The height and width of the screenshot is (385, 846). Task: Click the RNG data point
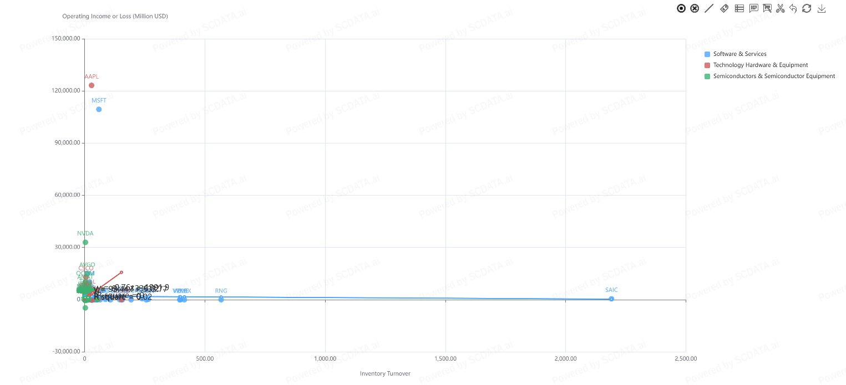[x=221, y=299]
